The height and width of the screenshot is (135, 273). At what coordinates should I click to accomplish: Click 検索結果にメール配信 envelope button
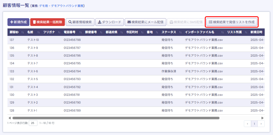click(x=145, y=22)
